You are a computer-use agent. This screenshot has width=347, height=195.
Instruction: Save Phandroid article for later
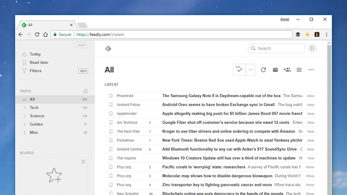[111, 96]
